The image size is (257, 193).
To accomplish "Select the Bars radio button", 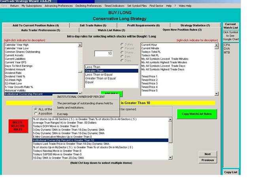I will tap(122, 57).
